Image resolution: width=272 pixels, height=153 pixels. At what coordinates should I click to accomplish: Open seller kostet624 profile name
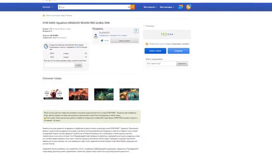104,33
